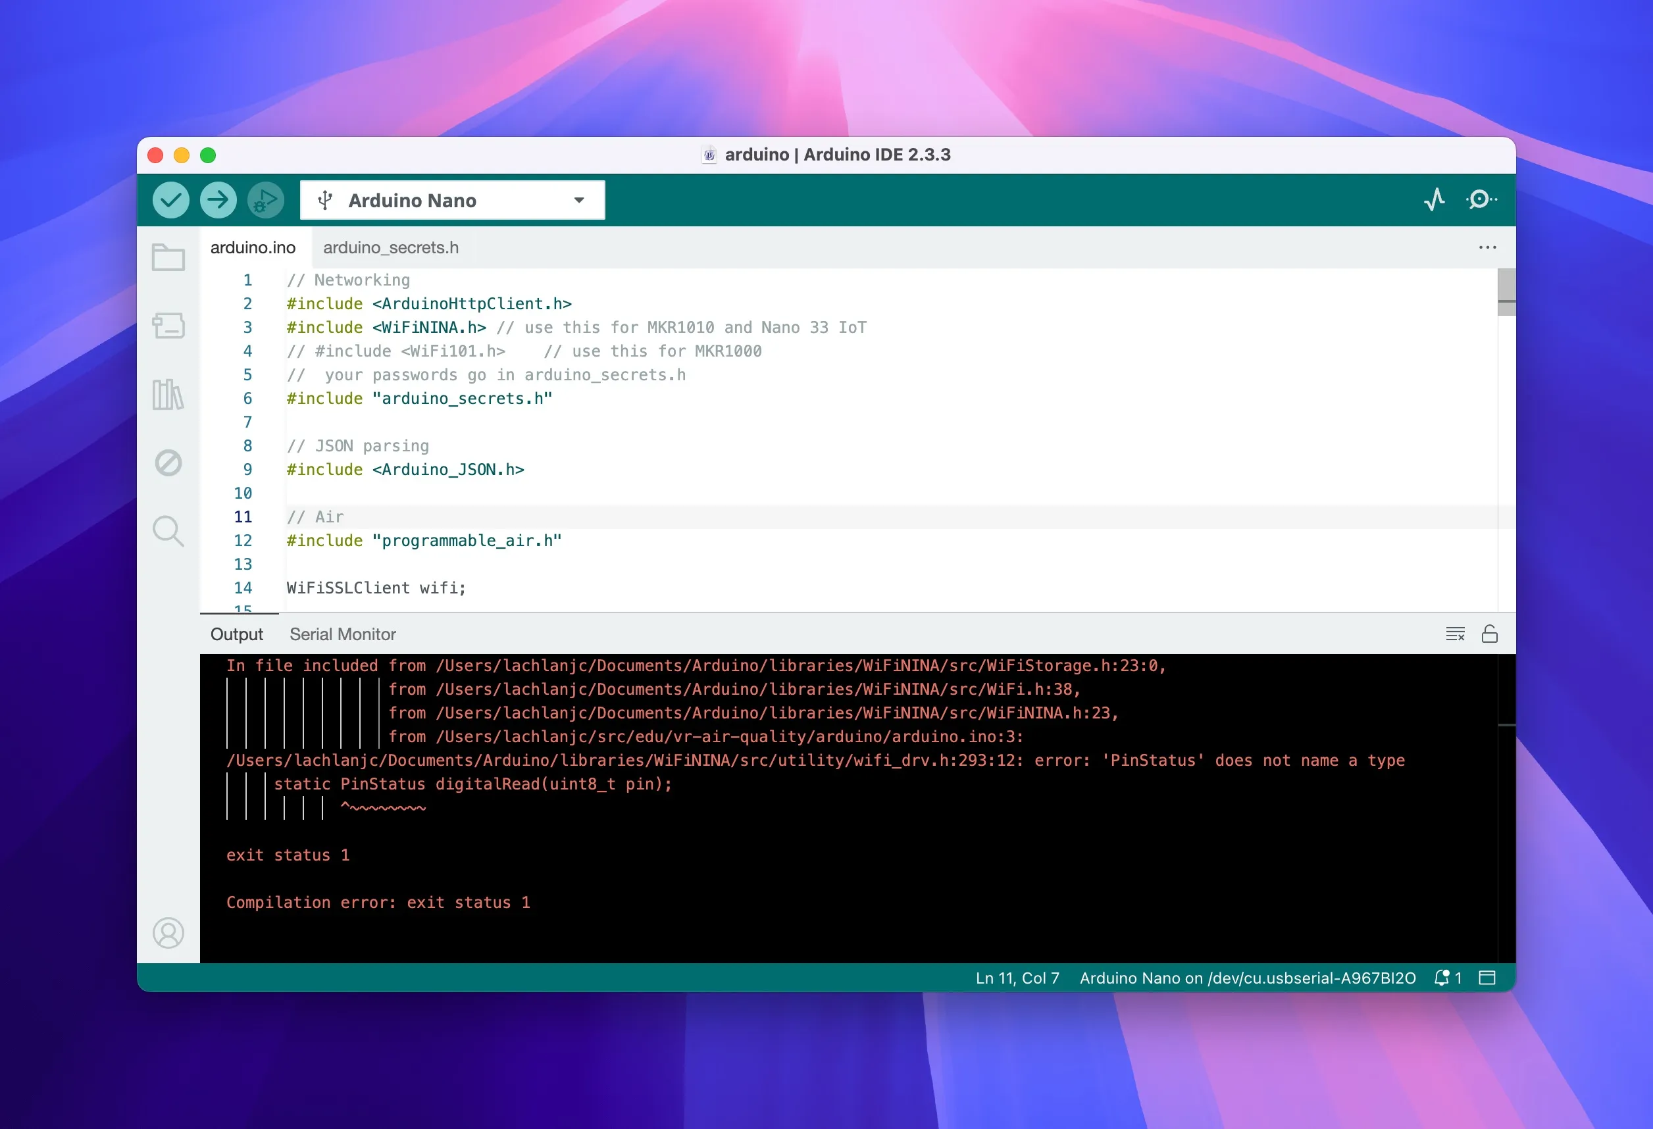
Task: Click 'static PinStatus digitalRead(uint8_t pin);' output line
Action: coord(472,784)
